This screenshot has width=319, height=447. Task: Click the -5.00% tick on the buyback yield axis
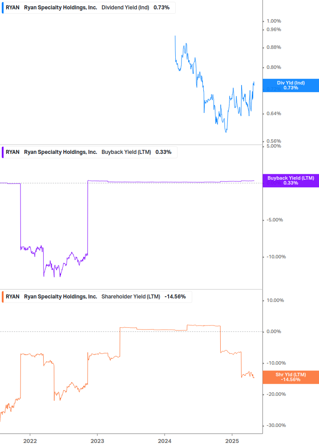pyautogui.click(x=275, y=220)
